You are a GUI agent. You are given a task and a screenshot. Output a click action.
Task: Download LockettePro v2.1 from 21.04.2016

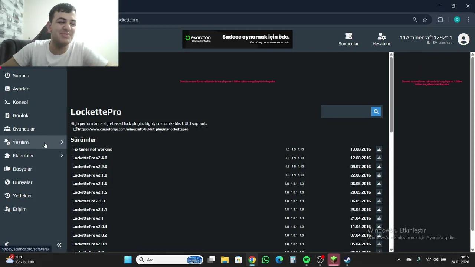point(379,218)
